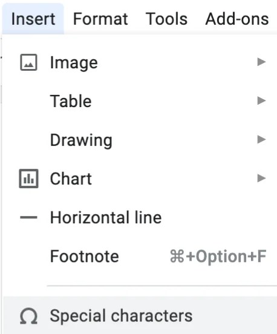This screenshot has height=334, width=277.
Task: Click the Image picture icon
Action: coord(29,62)
